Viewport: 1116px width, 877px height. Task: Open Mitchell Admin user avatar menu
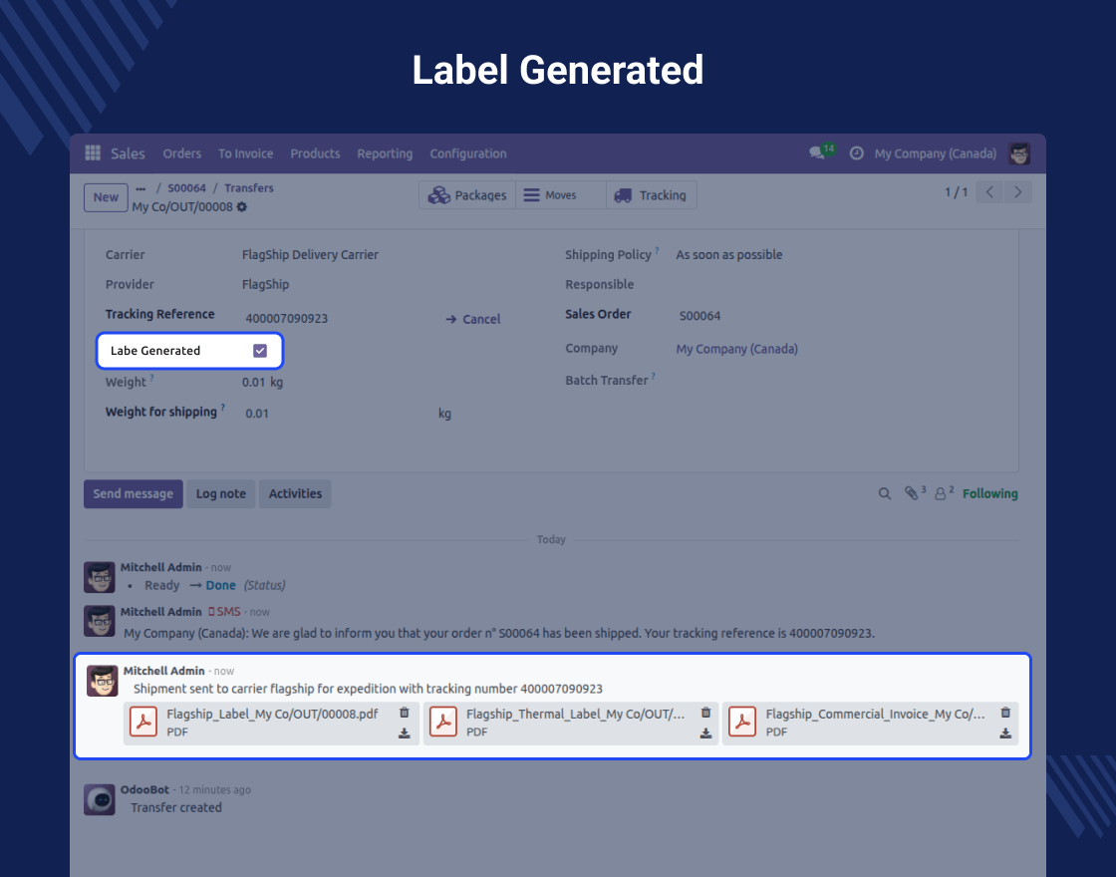pyautogui.click(x=1019, y=153)
